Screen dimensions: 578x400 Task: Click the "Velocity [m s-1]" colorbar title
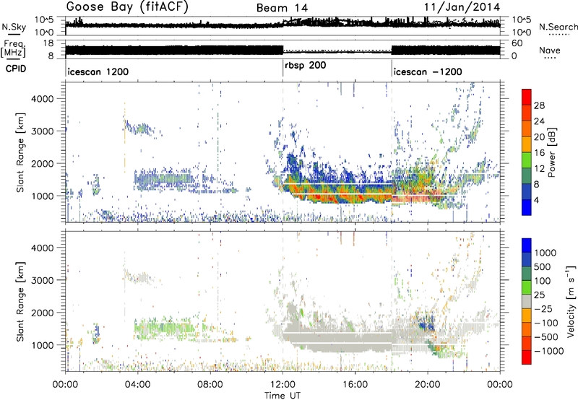coord(571,301)
